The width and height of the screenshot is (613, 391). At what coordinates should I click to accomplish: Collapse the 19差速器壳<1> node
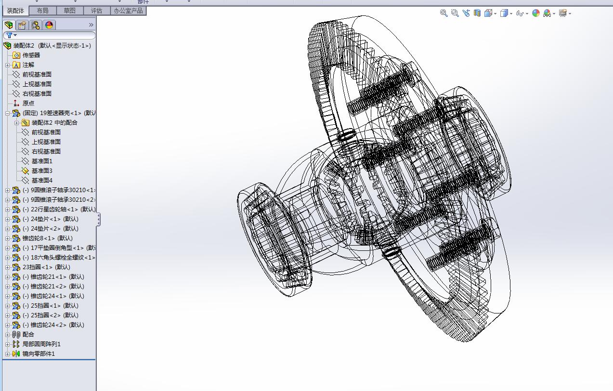7,113
